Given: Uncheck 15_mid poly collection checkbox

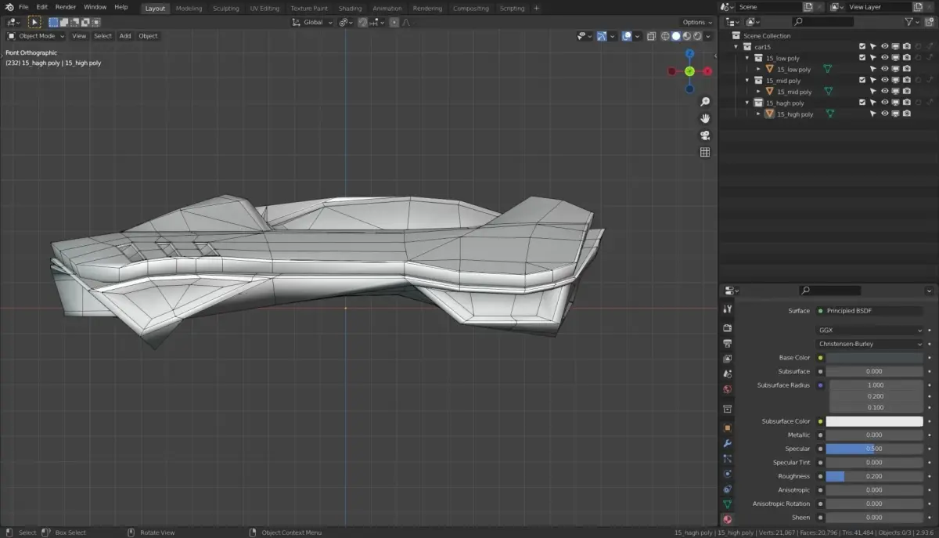Looking at the screenshot, I should point(862,81).
